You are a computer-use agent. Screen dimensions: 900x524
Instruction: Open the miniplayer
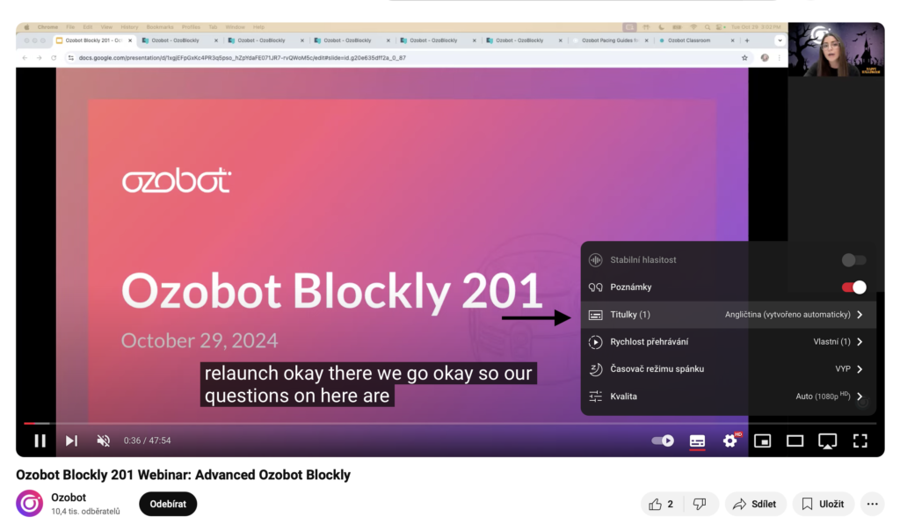(762, 440)
